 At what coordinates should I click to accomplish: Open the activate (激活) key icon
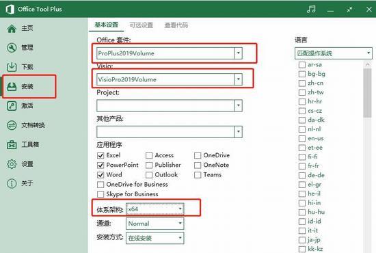12,106
